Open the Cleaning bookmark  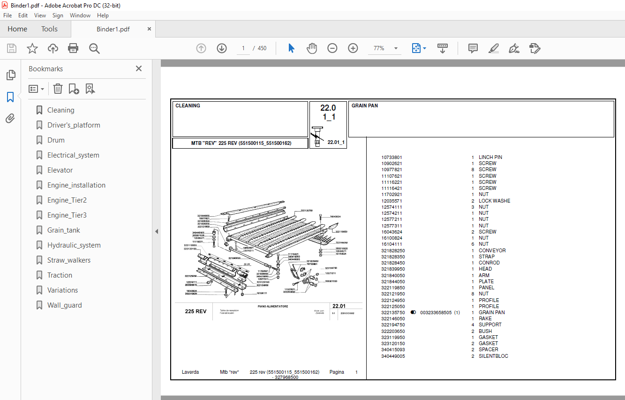(61, 110)
